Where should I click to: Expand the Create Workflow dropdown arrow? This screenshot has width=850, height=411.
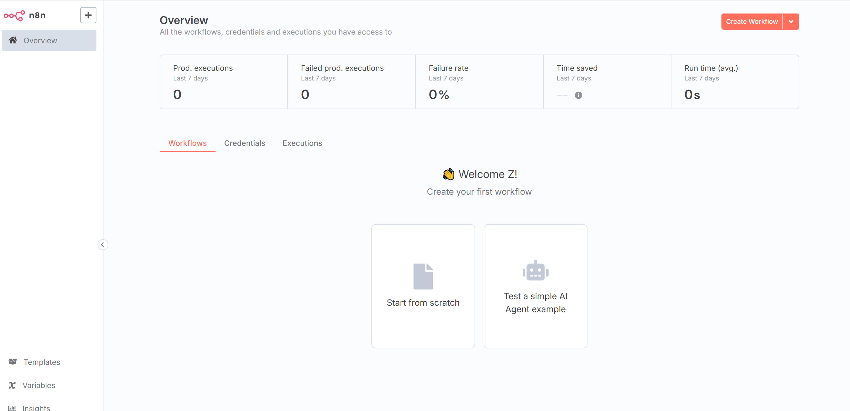(x=791, y=22)
